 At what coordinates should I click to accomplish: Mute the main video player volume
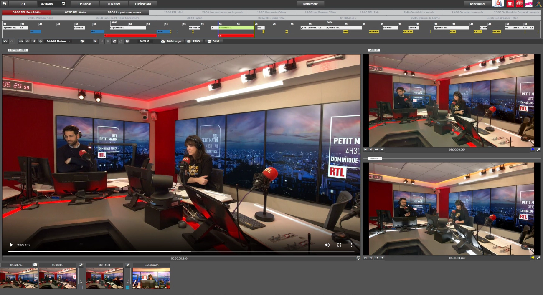click(x=327, y=245)
